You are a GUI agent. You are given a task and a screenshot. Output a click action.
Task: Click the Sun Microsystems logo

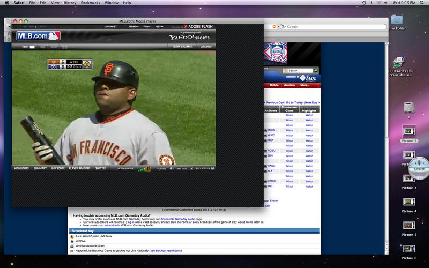308,78
